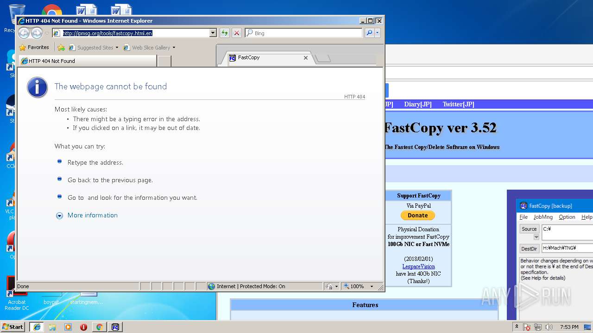Click the magnifier search button
The image size is (593, 333).
coord(369,33)
